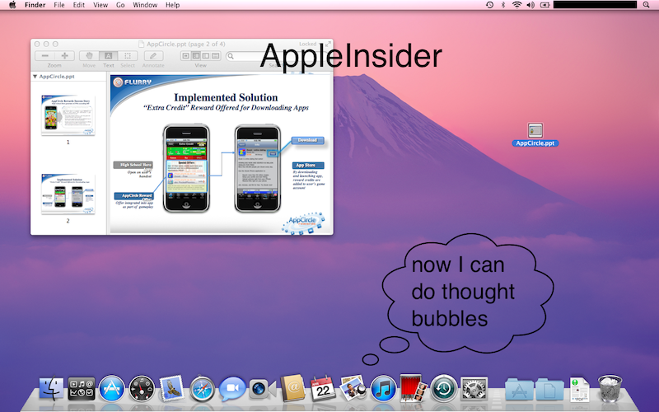
Task: Open the black app-grid icon in Dock
Action: click(82, 388)
